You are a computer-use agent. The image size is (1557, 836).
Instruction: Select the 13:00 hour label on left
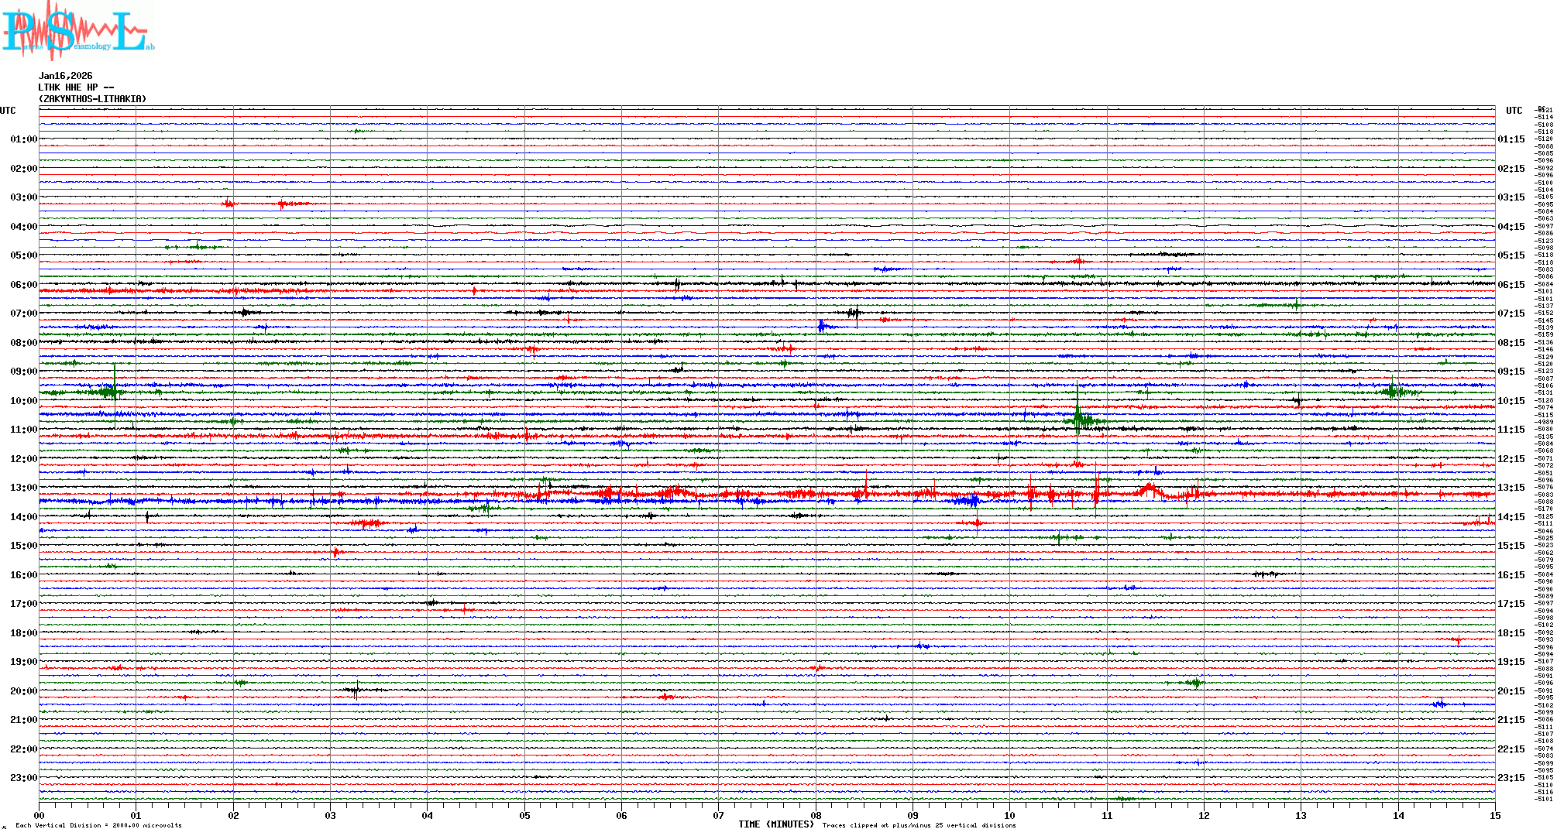click(x=23, y=488)
